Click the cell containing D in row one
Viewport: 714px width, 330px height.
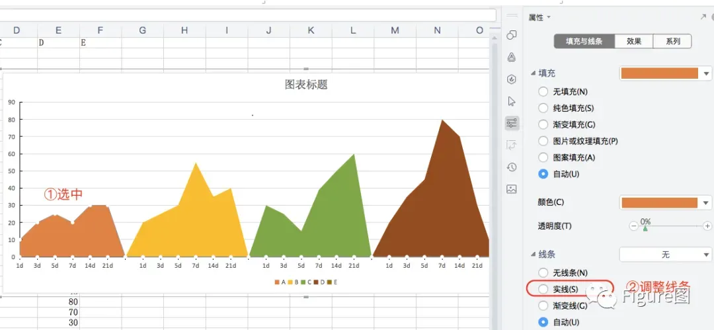tap(58, 43)
